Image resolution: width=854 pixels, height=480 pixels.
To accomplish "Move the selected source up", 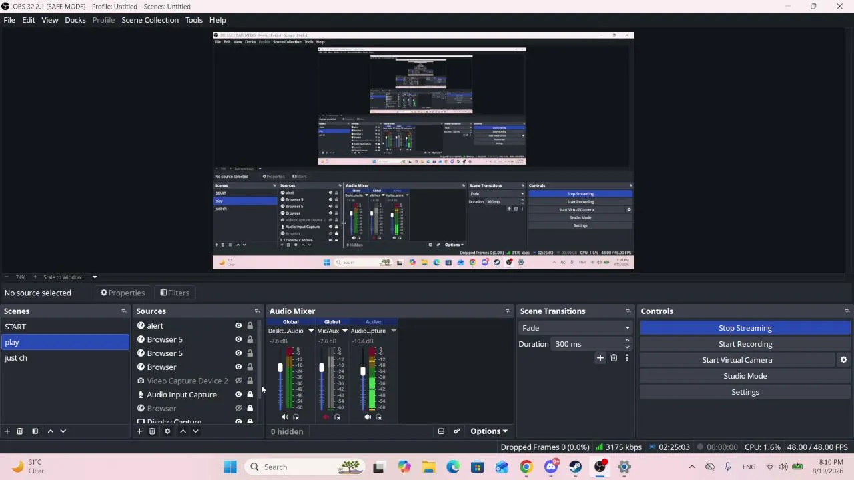I will 183,431.
